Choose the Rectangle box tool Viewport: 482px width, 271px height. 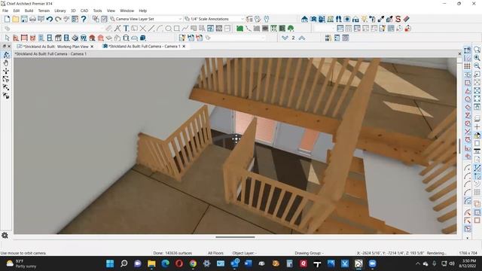coord(177,29)
